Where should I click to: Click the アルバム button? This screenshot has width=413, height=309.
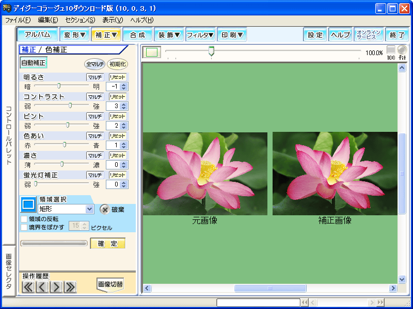point(37,35)
